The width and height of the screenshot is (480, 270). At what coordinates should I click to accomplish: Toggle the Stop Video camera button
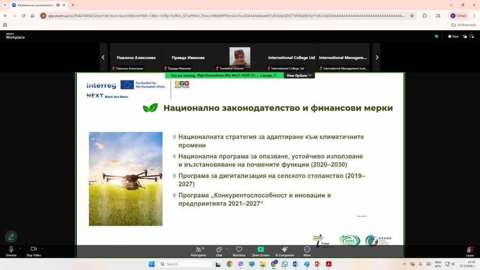pyautogui.click(x=33, y=249)
